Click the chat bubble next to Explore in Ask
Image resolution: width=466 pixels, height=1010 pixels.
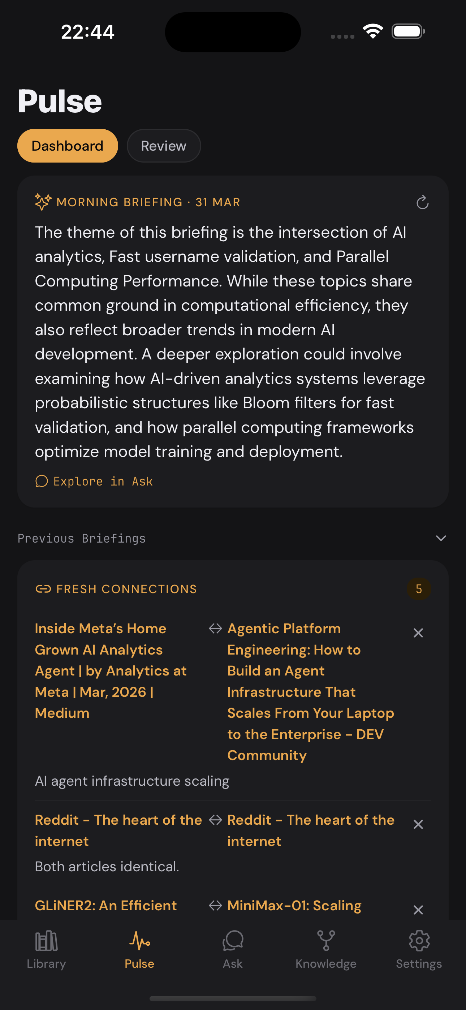pos(42,481)
